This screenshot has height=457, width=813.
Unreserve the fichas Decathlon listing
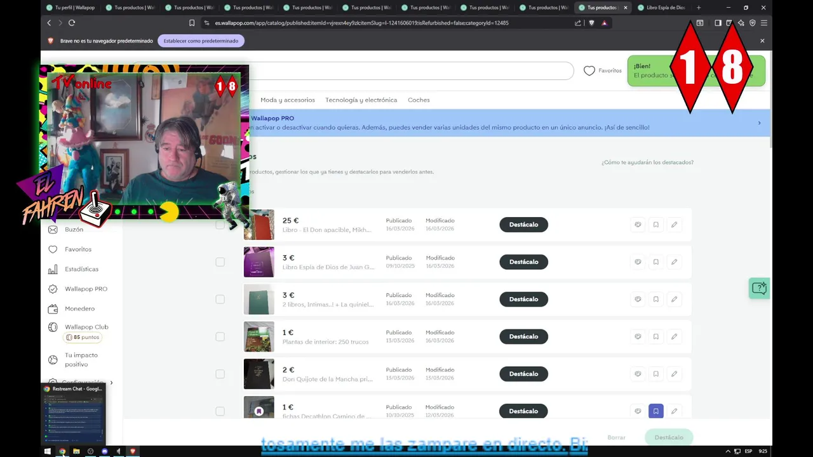(x=656, y=411)
